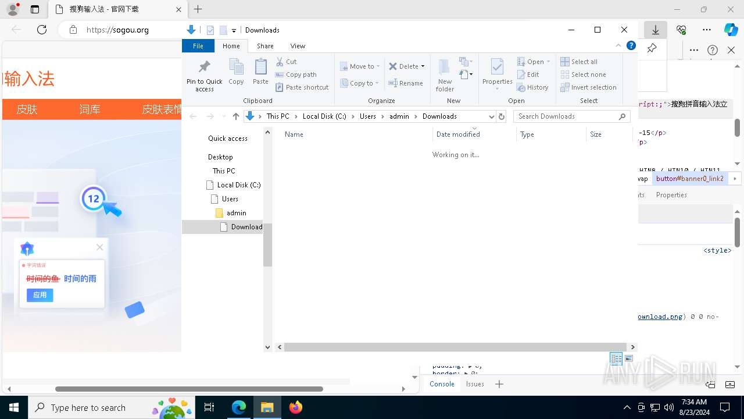Image resolution: width=744 pixels, height=419 pixels.
Task: Switch to the Share ribbon tab
Action: (x=265, y=46)
